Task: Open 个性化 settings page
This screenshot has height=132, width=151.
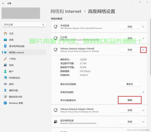Action: pos(24,59)
